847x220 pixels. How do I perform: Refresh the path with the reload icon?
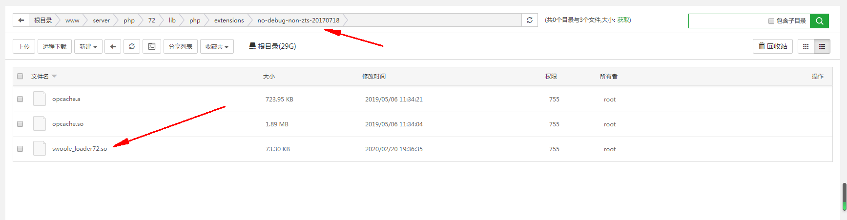pyautogui.click(x=530, y=20)
